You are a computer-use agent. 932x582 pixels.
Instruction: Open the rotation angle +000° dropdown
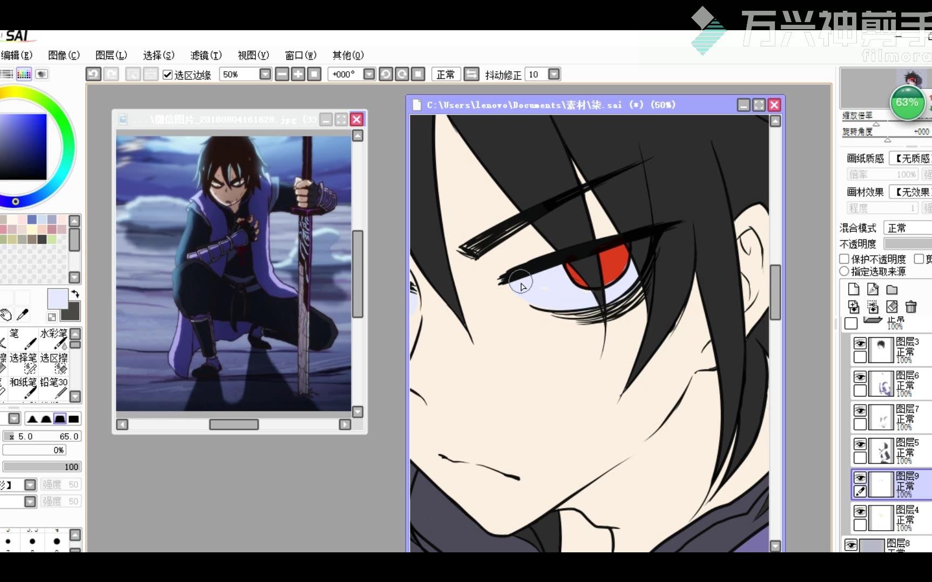coord(369,74)
